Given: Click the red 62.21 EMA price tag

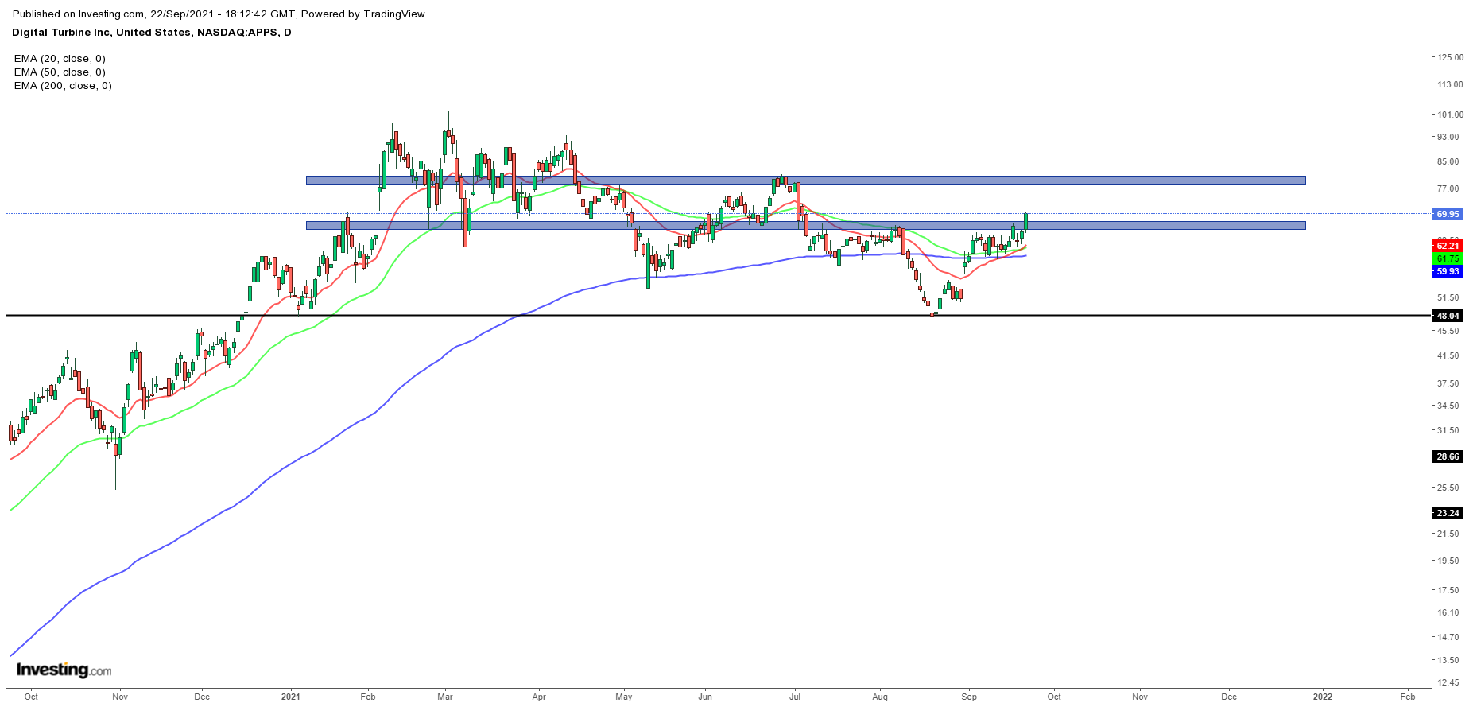Looking at the screenshot, I should pos(1448,246).
